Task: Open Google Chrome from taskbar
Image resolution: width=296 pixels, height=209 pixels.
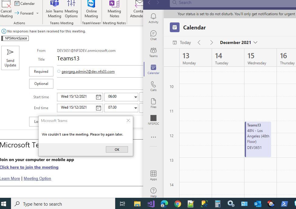Action: coord(177,204)
